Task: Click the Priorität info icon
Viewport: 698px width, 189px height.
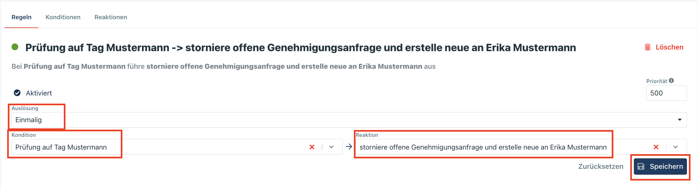Action: [x=671, y=80]
